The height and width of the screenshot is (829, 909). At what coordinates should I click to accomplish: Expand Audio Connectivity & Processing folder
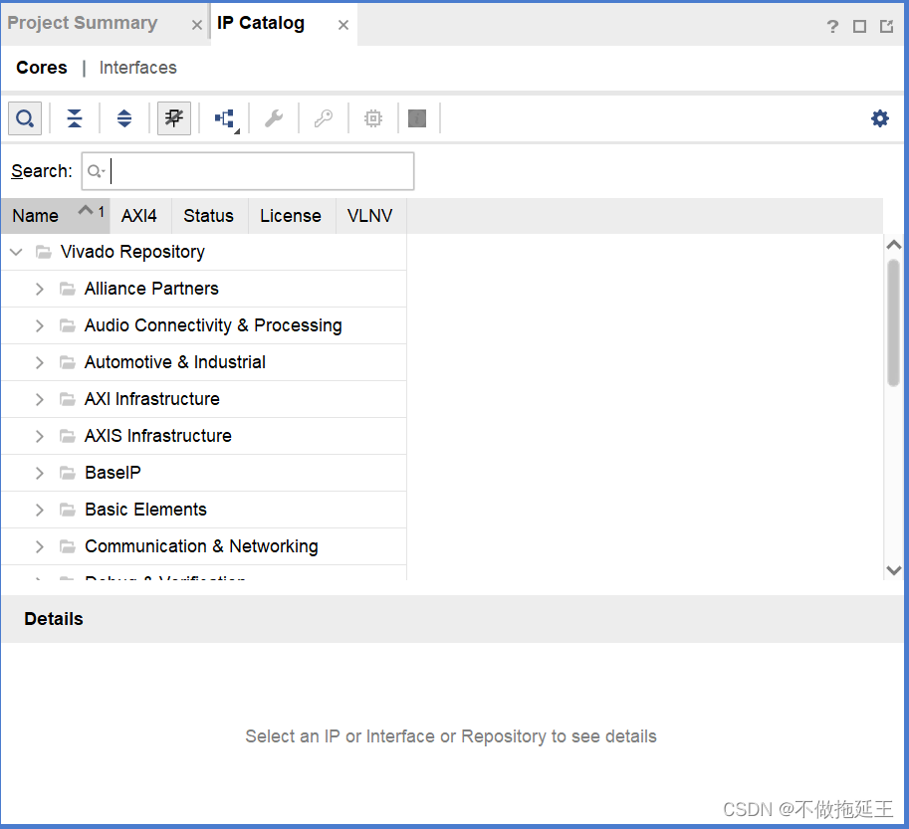[x=39, y=325]
